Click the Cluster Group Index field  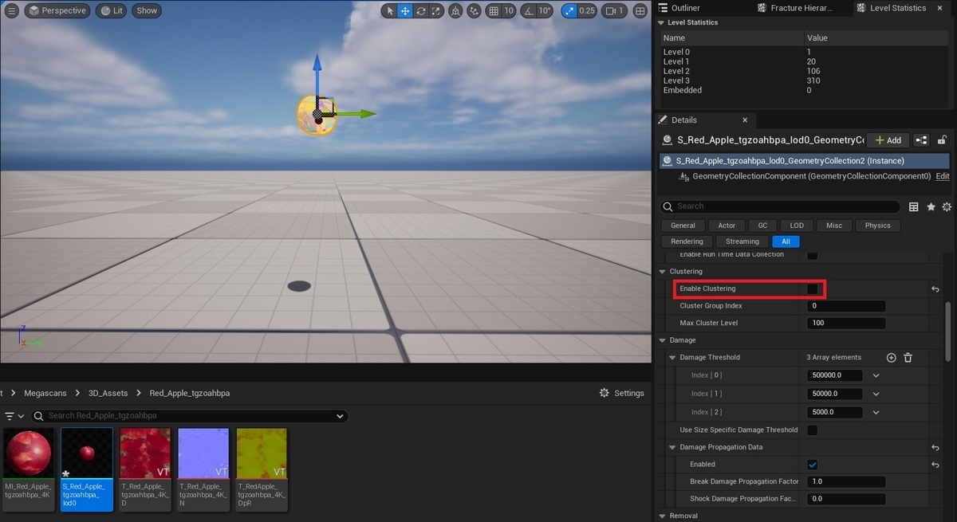click(x=846, y=306)
